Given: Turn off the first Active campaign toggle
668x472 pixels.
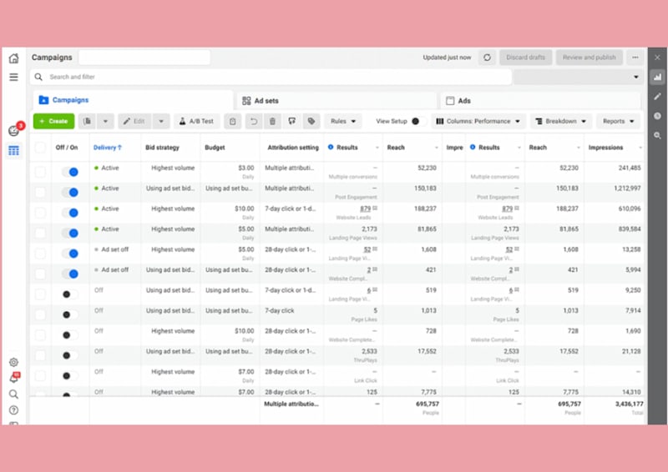Looking at the screenshot, I should [70, 172].
